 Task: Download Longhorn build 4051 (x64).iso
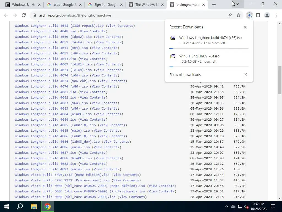[51, 48]
